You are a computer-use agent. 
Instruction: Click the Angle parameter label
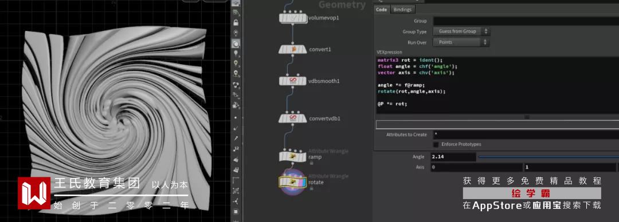(x=418, y=157)
